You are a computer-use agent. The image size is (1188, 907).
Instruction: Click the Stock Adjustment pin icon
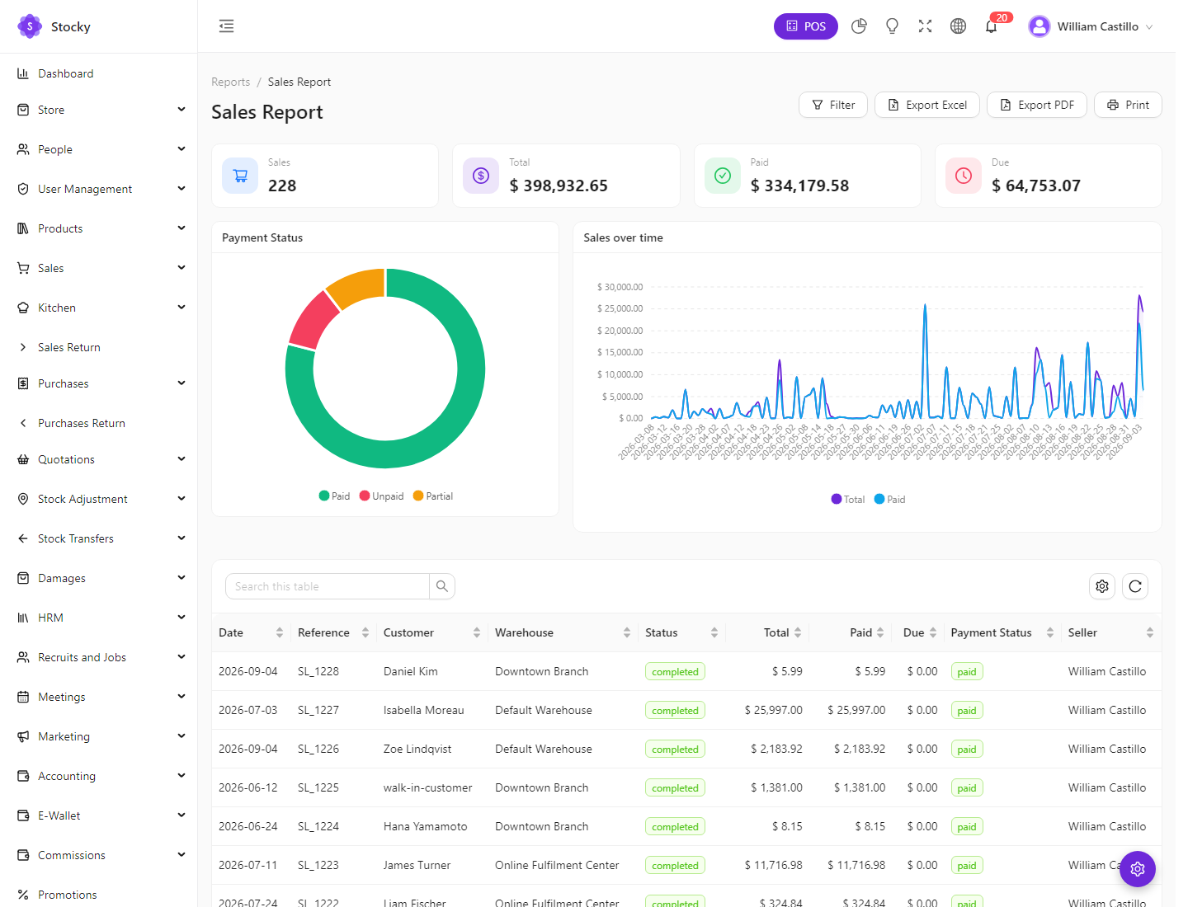click(x=23, y=499)
